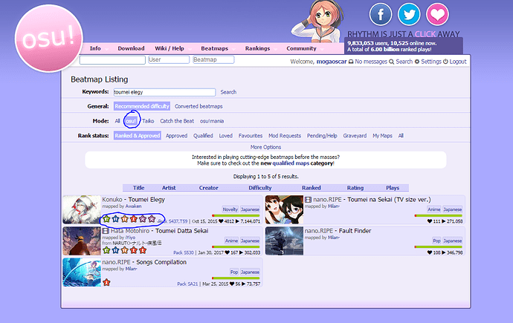The image size is (513, 323).
Task: Click Search next to Keywords field
Action: (228, 92)
